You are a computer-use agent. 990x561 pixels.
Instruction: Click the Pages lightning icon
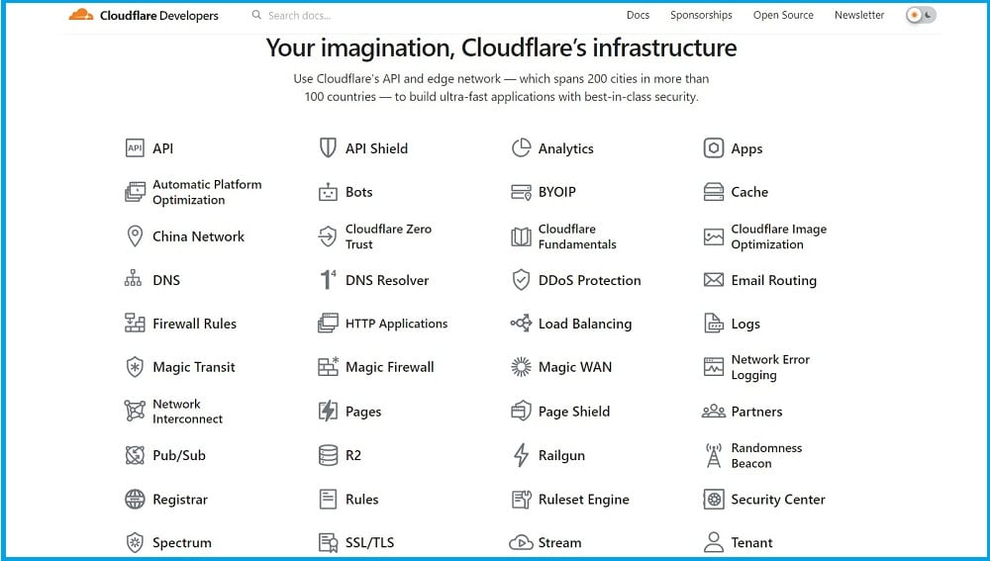coord(328,411)
